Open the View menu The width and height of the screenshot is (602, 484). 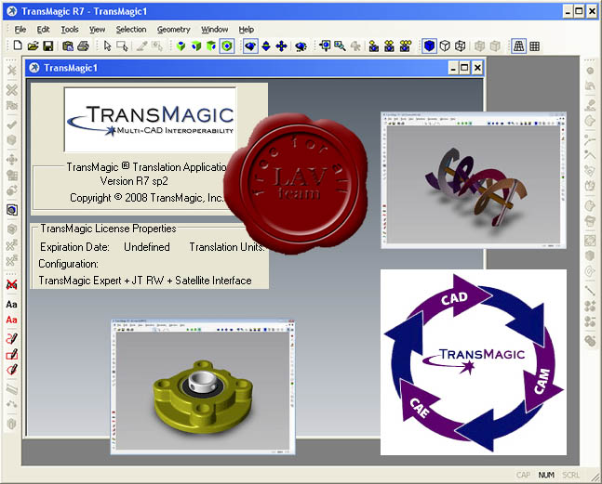tap(97, 30)
